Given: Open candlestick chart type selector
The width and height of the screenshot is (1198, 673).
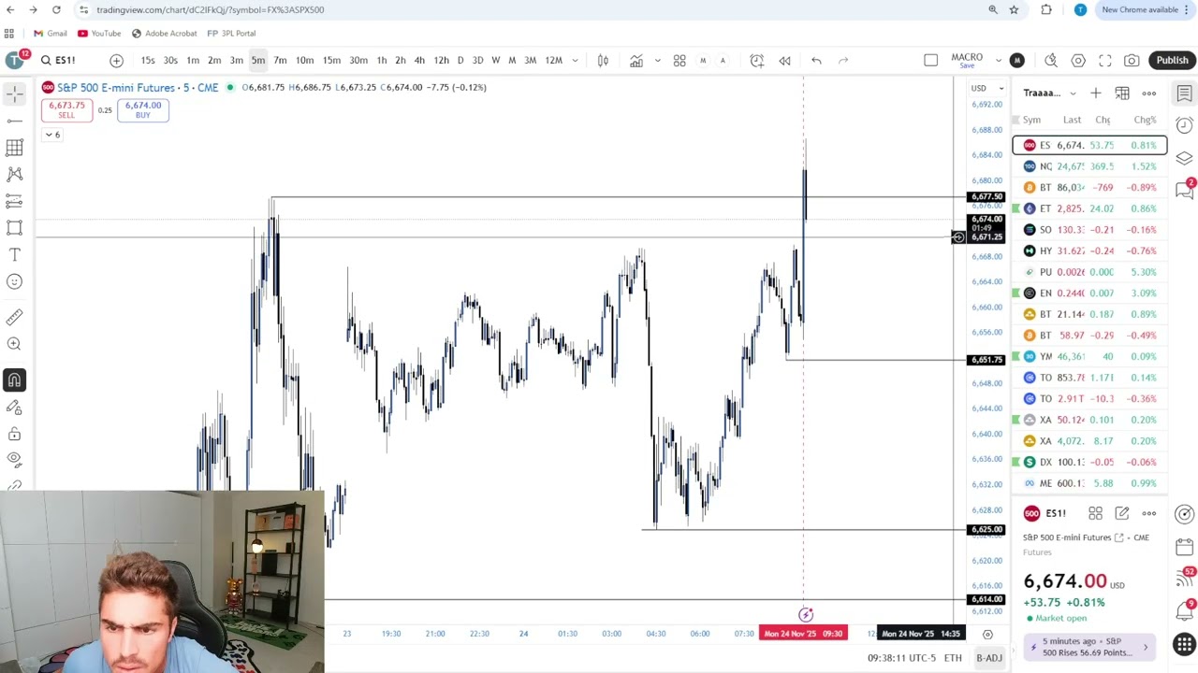Looking at the screenshot, I should pyautogui.click(x=603, y=60).
